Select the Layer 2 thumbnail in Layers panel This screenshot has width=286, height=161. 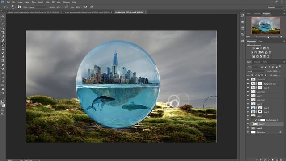pyautogui.click(x=253, y=128)
